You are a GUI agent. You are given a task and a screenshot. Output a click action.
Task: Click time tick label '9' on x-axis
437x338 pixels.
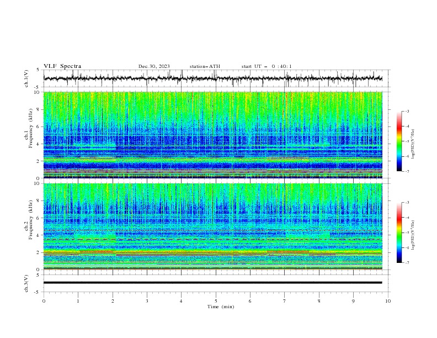pos(353,301)
